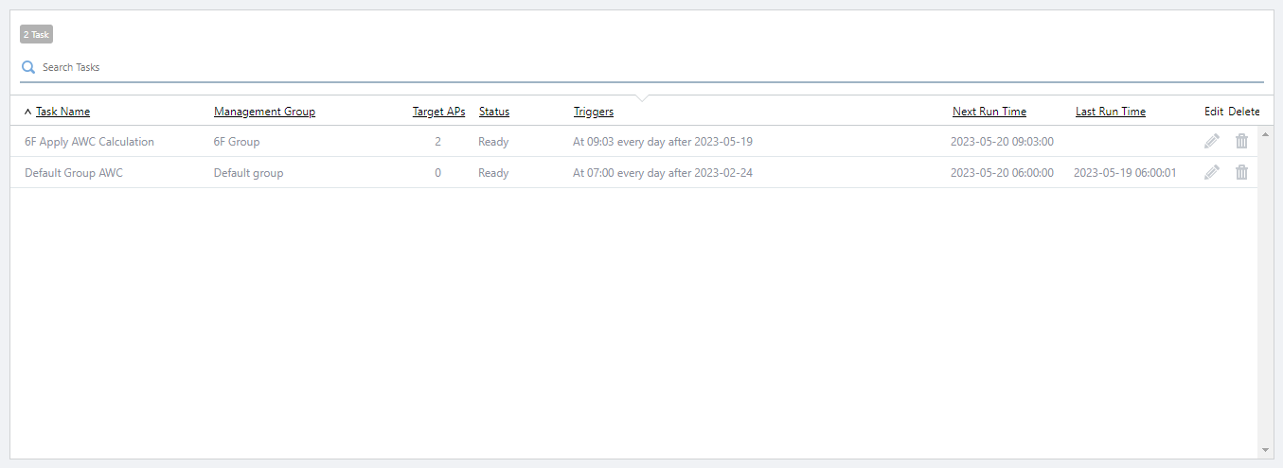Click the 2 Task count badge
The height and width of the screenshot is (468, 1283).
point(36,35)
